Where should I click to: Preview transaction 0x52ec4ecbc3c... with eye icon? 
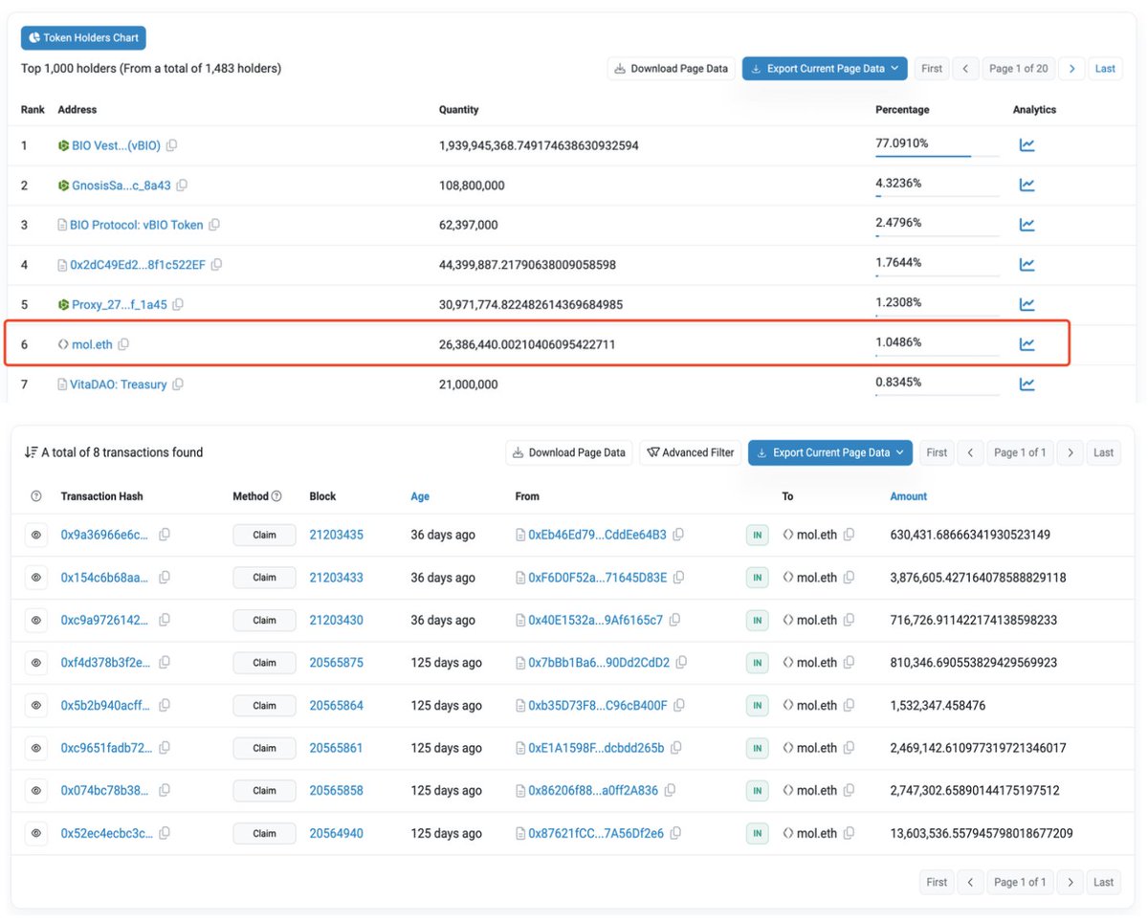[x=36, y=834]
